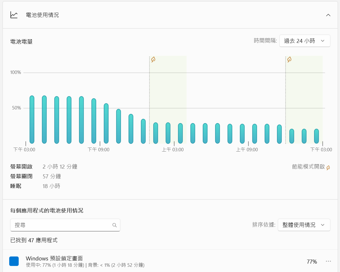Select the last battery bar in chart
Viewport: 340px width, 272px height.
coord(316,136)
